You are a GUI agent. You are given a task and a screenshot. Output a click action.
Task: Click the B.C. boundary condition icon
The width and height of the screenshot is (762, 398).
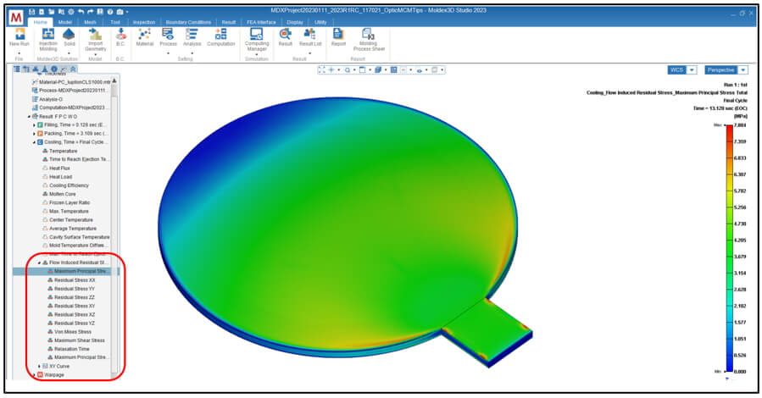pyautogui.click(x=120, y=34)
